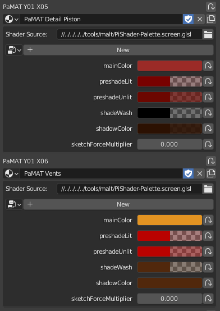Reset shadowColor of PaMAT Vents
This screenshot has width=220, height=311.
[x=208, y=283]
